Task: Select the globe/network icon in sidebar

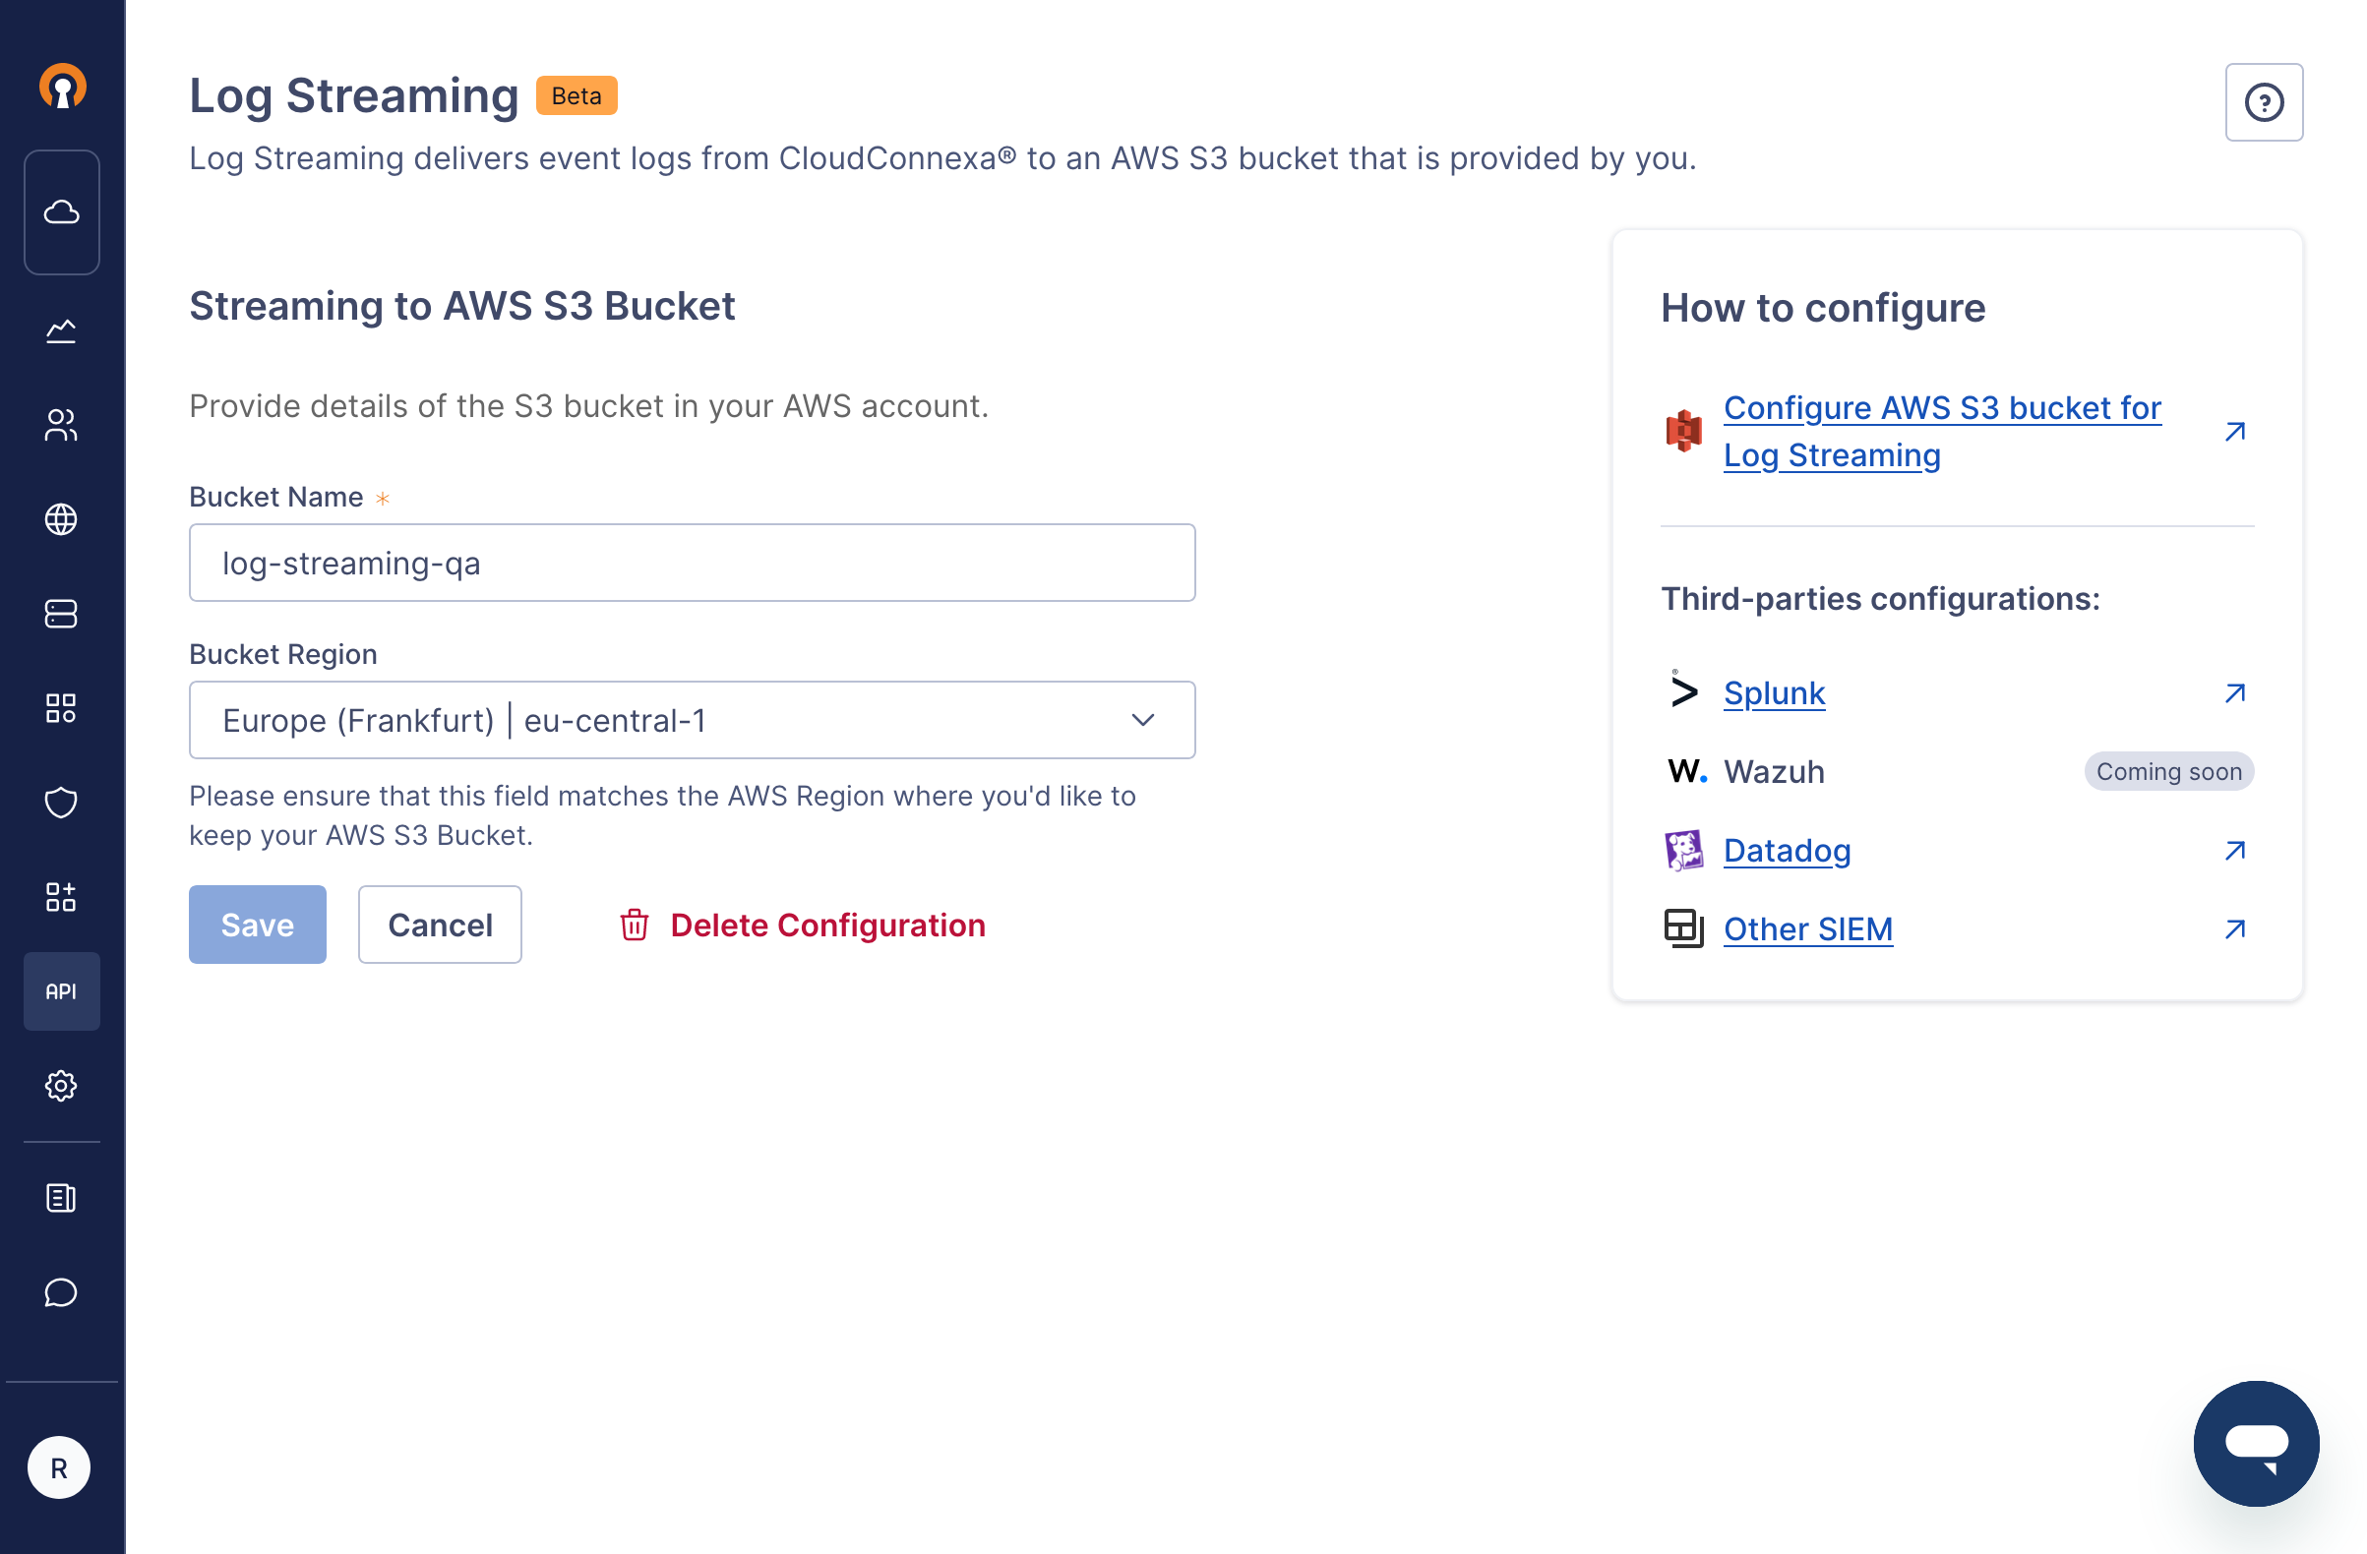Action: (x=61, y=518)
